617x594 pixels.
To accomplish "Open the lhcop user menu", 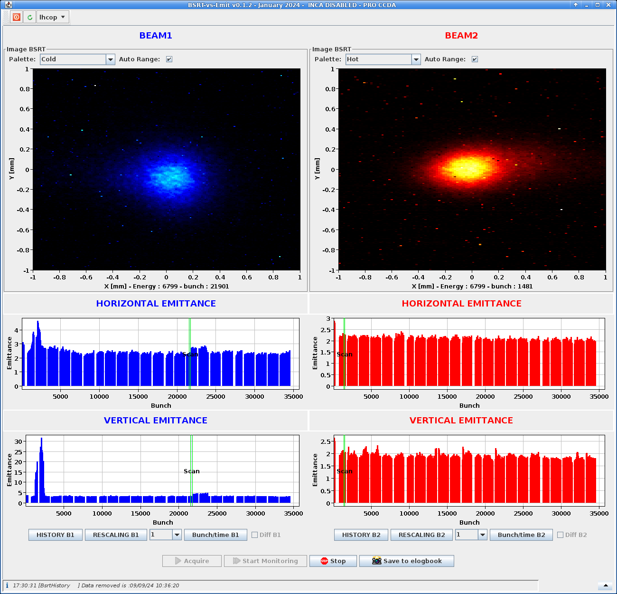I will pos(52,17).
